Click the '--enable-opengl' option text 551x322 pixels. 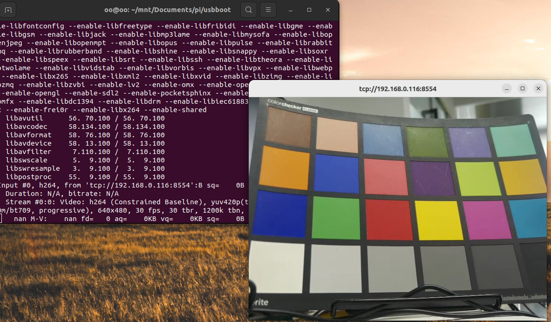[x=31, y=94]
